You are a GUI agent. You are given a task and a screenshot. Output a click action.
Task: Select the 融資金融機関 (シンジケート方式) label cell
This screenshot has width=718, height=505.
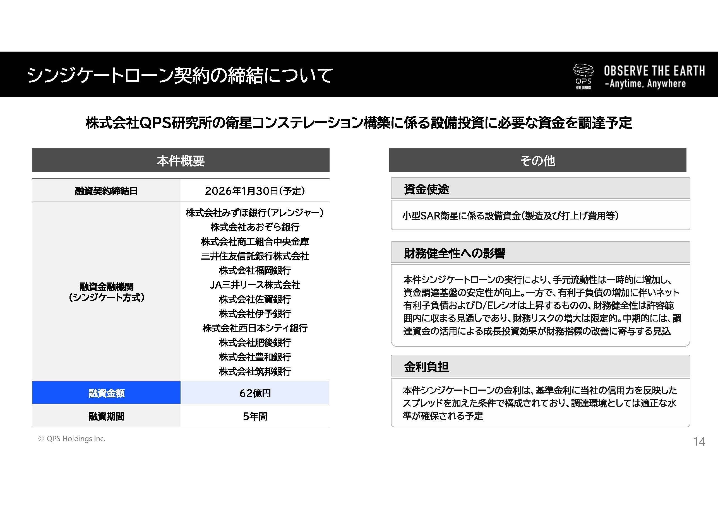[106, 292]
